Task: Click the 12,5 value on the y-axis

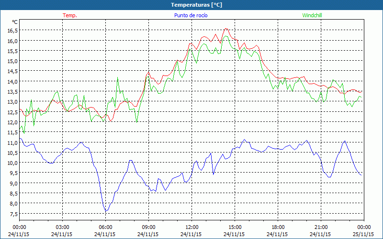Action: tap(13, 112)
